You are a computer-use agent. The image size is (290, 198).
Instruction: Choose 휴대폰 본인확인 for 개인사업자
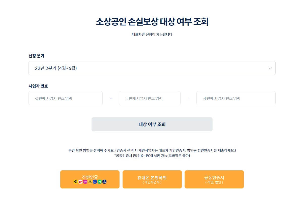(x=152, y=179)
